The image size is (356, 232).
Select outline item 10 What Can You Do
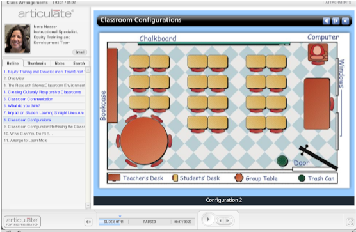(44, 134)
